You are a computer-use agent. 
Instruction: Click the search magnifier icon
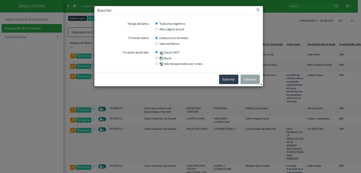pos(336,6)
